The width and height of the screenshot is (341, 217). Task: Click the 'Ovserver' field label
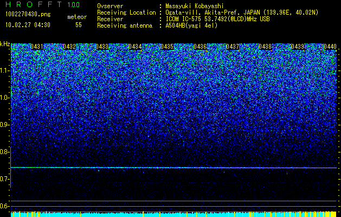(110, 6)
